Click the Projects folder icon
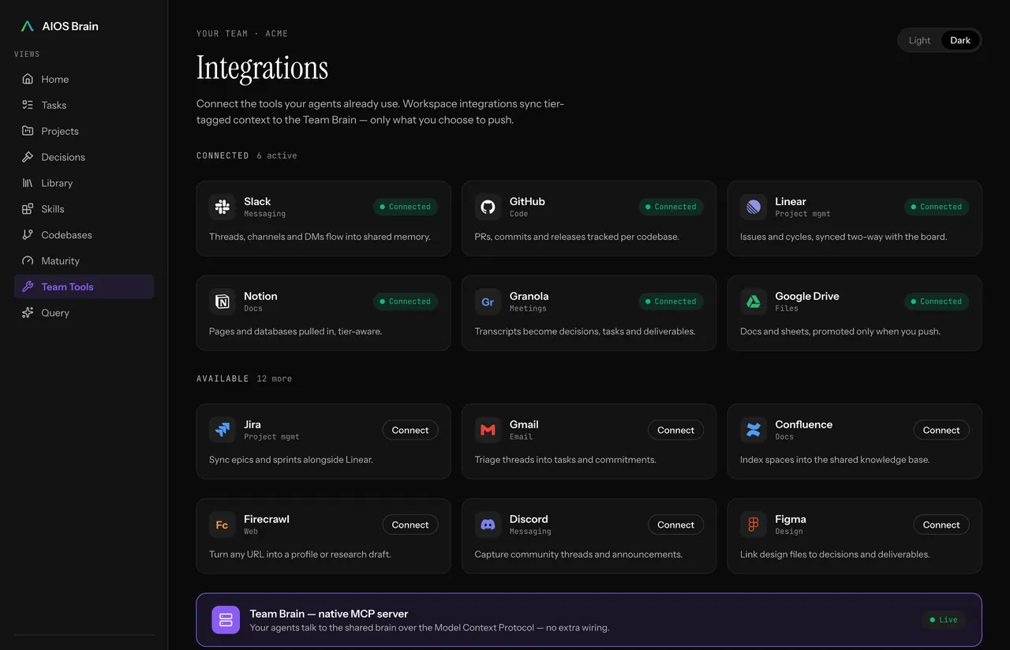1010x650 pixels. (x=28, y=131)
